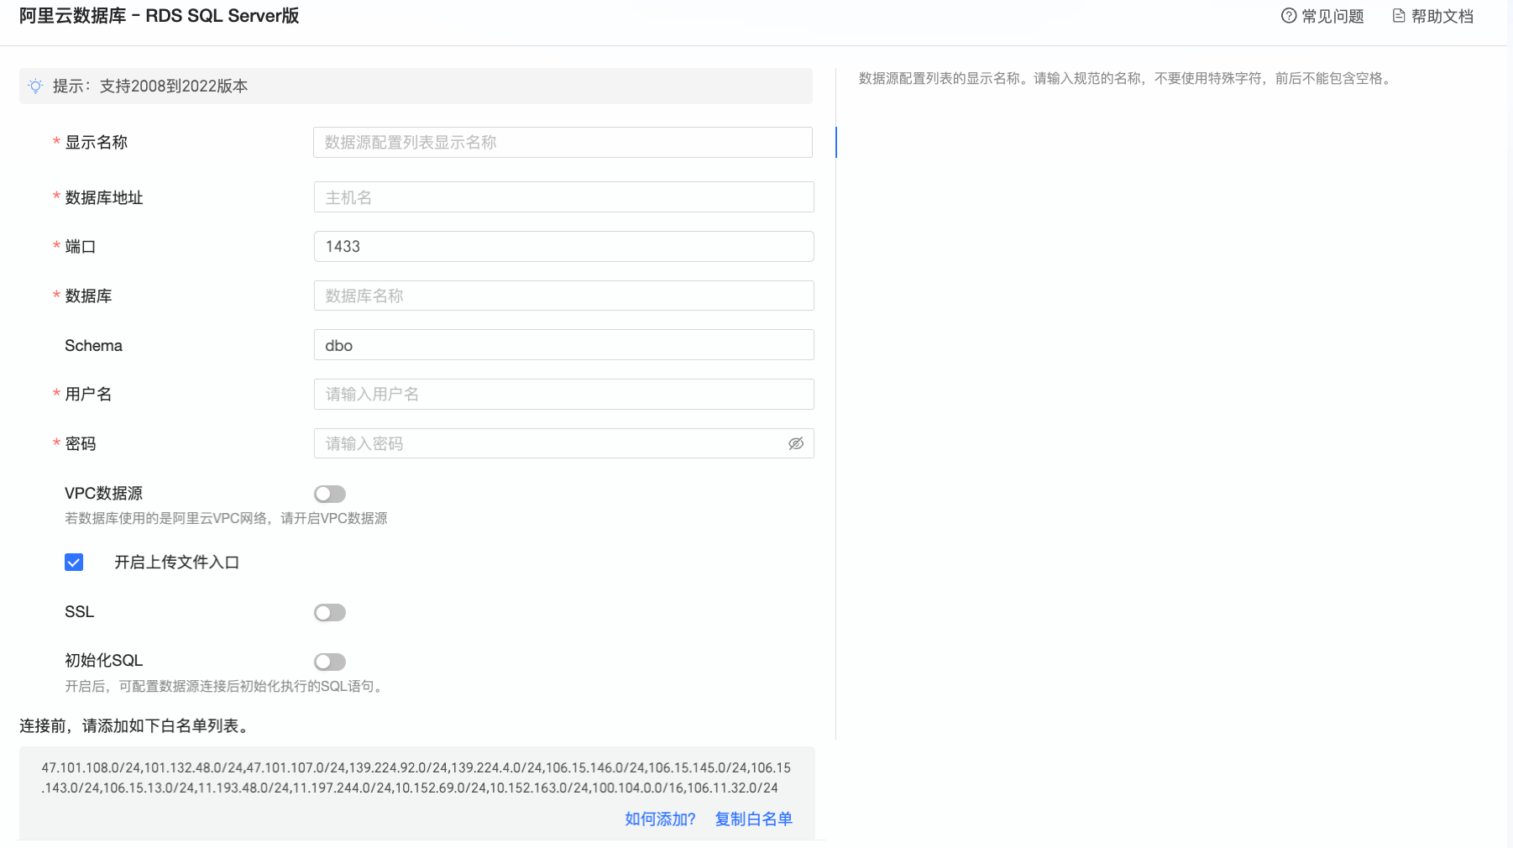
Task: Click the 密码 input field
Action: click(x=563, y=443)
